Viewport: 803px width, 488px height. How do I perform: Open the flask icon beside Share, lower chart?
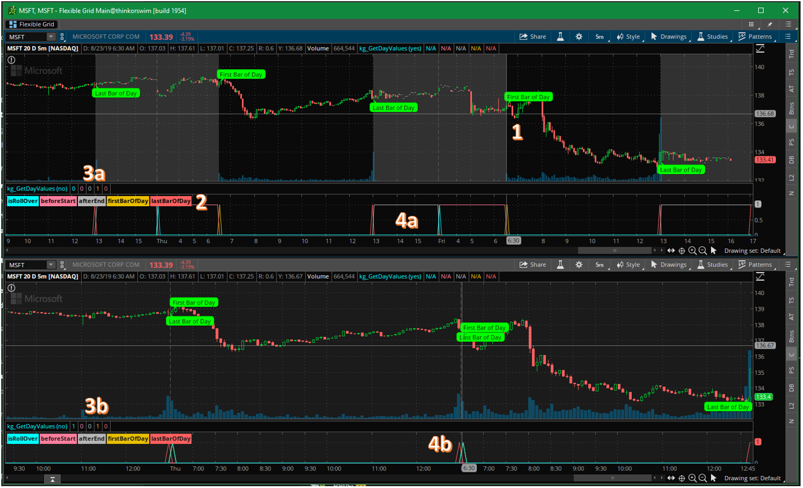point(561,265)
